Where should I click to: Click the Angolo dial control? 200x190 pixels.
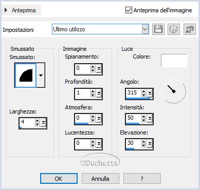[174, 91]
